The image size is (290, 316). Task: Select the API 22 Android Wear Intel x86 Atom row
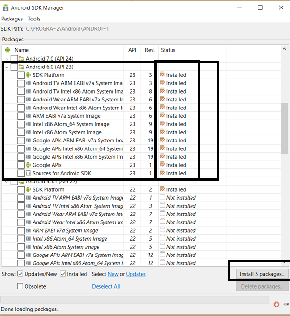coord(142,222)
